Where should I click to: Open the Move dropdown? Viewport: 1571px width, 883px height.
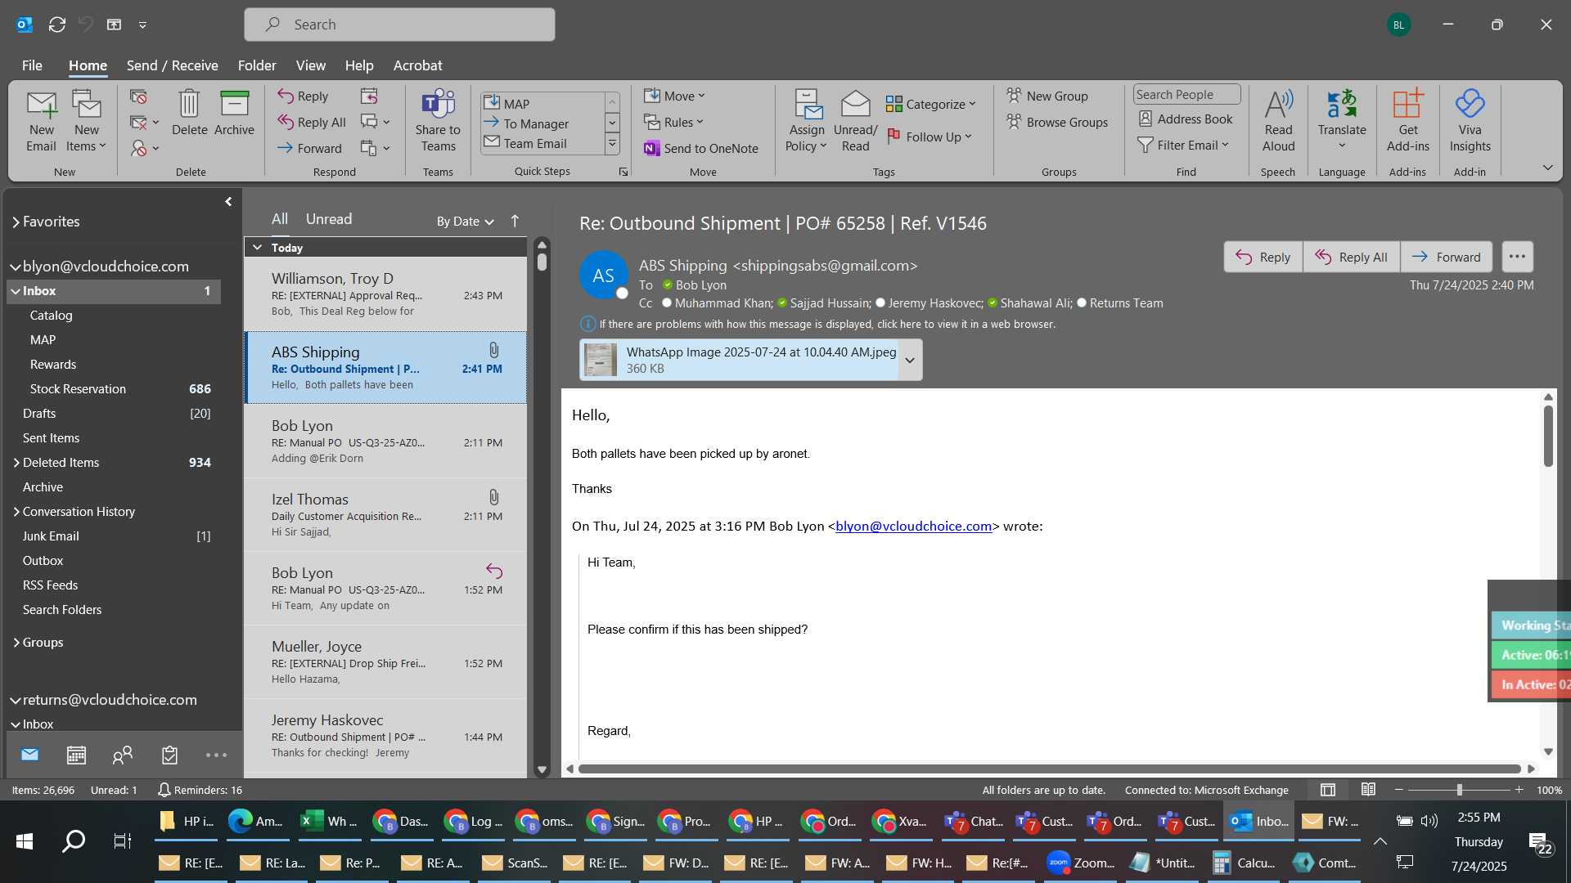(x=674, y=96)
